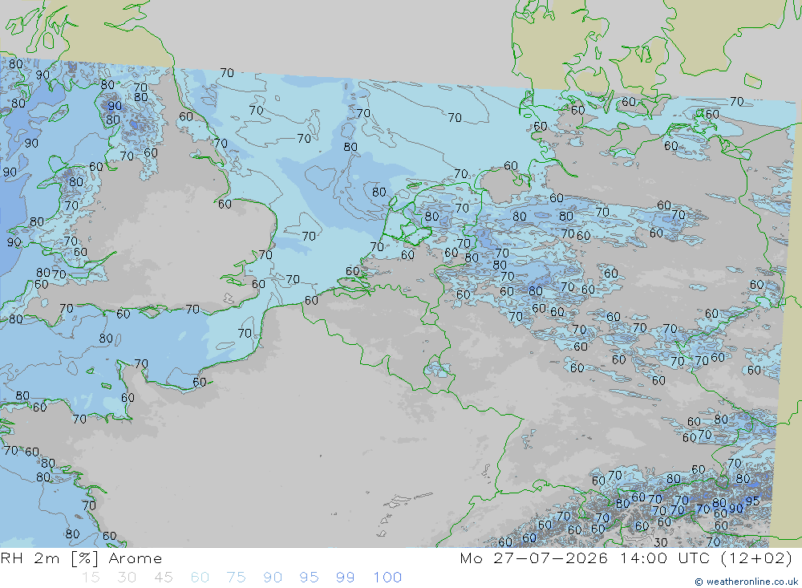Select legend value 95
The width and height of the screenshot is (802, 588).
click(309, 578)
